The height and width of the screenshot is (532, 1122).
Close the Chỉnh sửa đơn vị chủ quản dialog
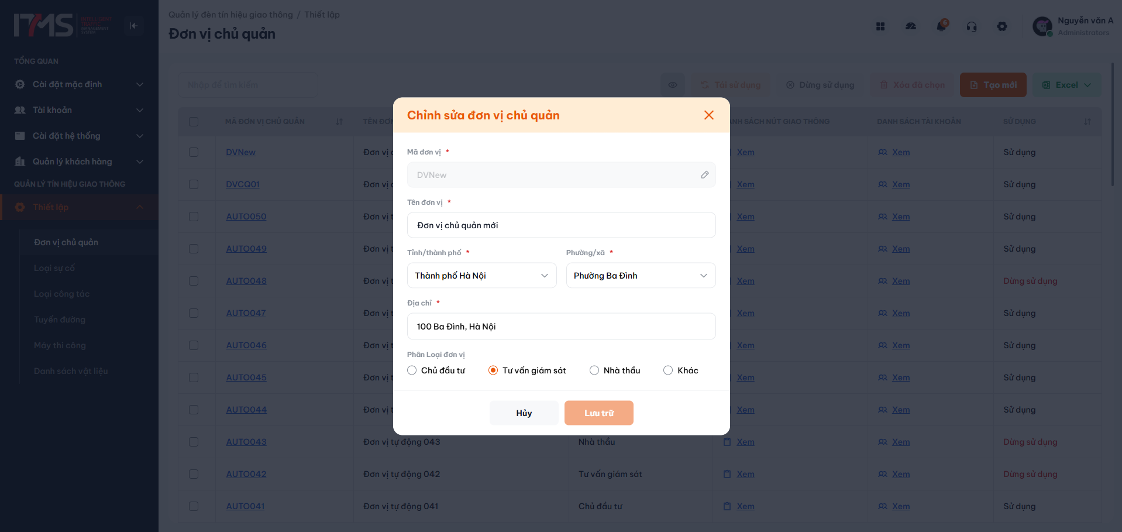pyautogui.click(x=708, y=115)
